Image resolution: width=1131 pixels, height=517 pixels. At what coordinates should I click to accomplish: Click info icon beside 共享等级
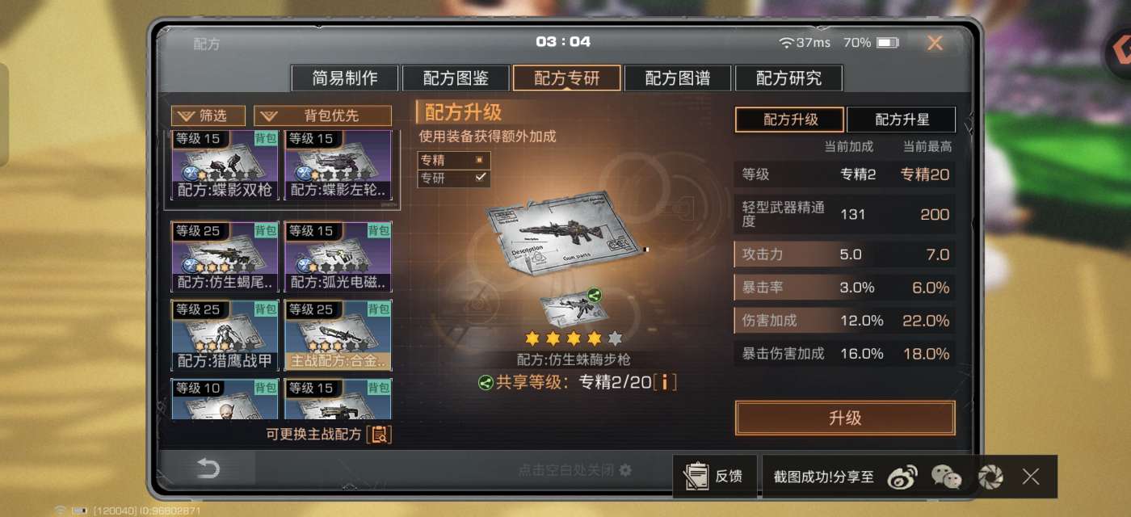tap(665, 382)
